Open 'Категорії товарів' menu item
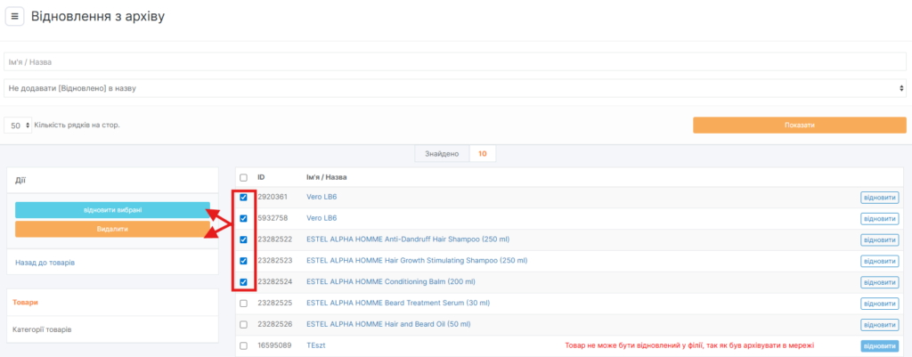The image size is (912, 357). click(42, 329)
